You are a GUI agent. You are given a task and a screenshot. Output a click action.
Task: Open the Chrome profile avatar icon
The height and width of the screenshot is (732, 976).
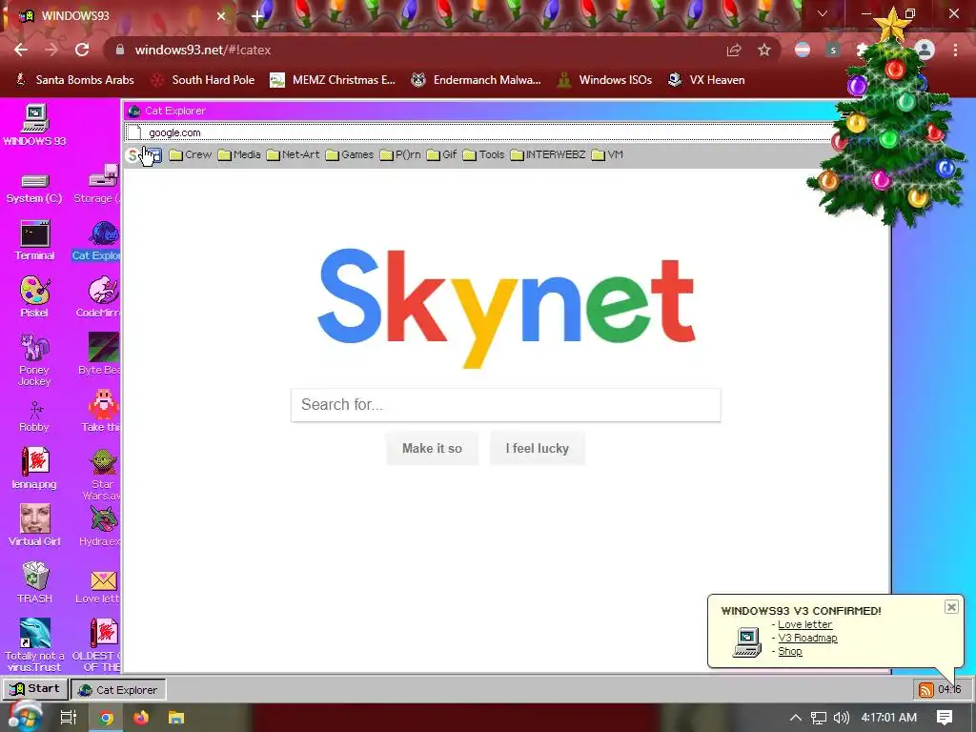[925, 50]
